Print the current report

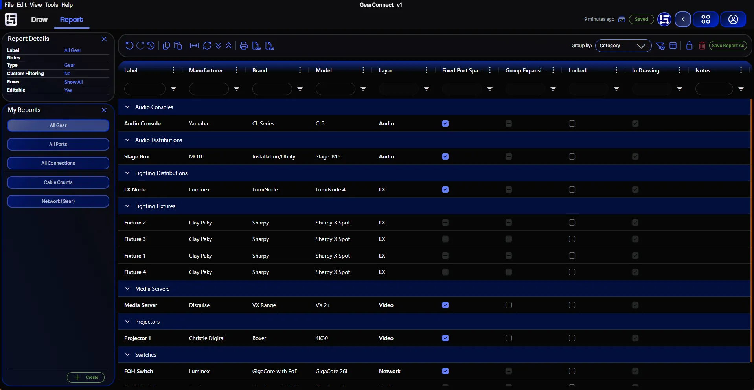click(244, 46)
